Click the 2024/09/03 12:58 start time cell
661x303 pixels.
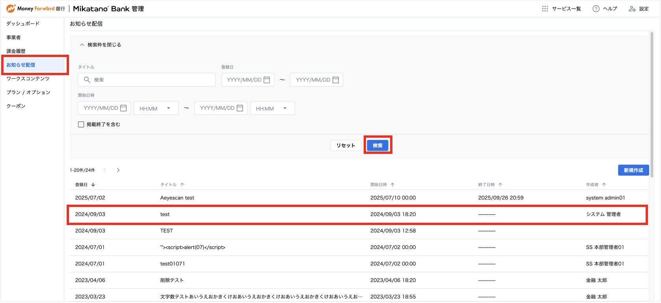[x=393, y=231]
